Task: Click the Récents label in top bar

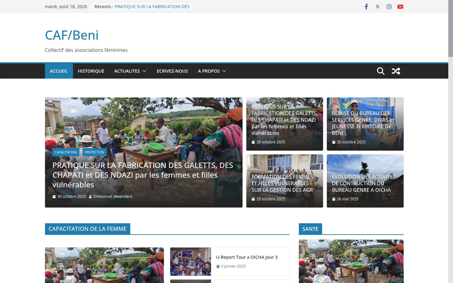Action: (x=104, y=7)
